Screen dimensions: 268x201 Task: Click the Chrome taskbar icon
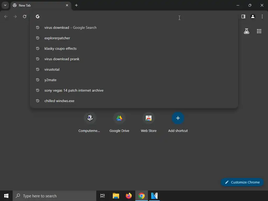[x=142, y=196]
